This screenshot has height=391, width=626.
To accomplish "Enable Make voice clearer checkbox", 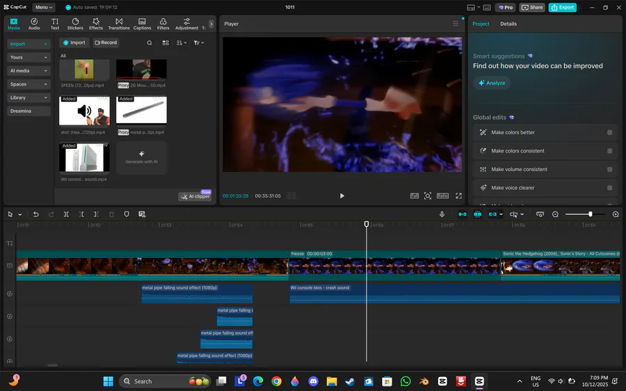I will click(x=609, y=188).
